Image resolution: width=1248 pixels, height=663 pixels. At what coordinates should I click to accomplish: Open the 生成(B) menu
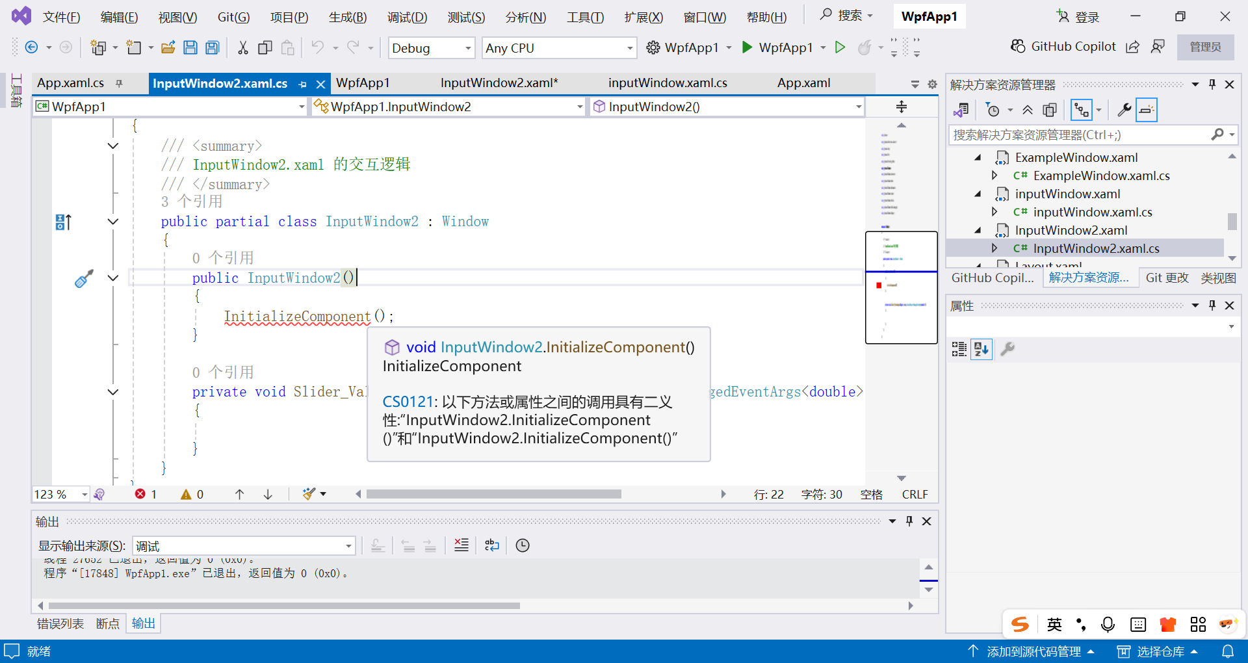[348, 17]
